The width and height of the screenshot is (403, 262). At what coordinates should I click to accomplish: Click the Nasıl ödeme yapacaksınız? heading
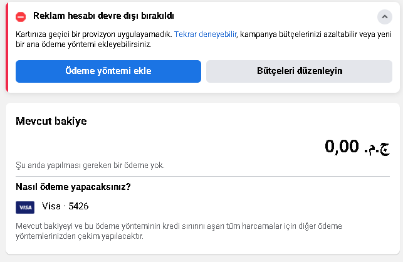coord(73,187)
